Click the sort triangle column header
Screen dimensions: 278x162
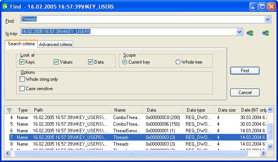pyautogui.click(x=9, y=110)
